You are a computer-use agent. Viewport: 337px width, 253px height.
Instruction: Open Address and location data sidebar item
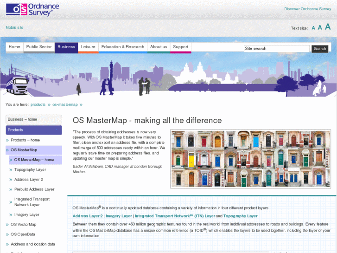click(x=32, y=244)
